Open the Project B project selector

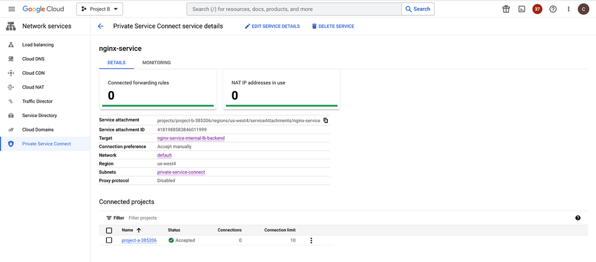click(x=99, y=9)
